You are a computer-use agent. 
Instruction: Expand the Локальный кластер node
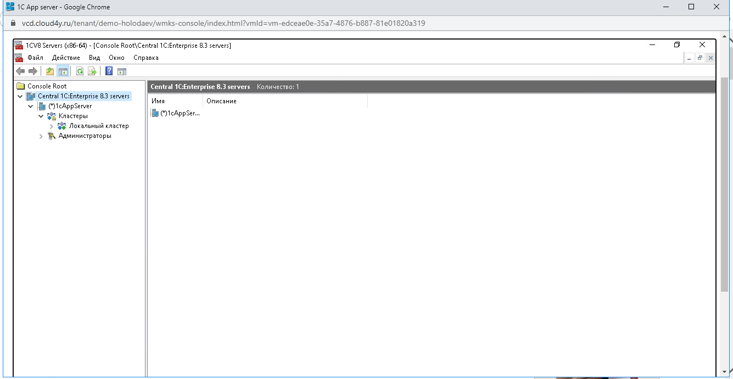coord(51,126)
